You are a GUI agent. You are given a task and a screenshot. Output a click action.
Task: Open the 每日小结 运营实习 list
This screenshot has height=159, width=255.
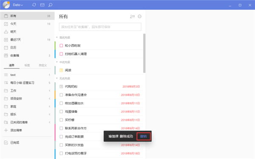pos(27,83)
